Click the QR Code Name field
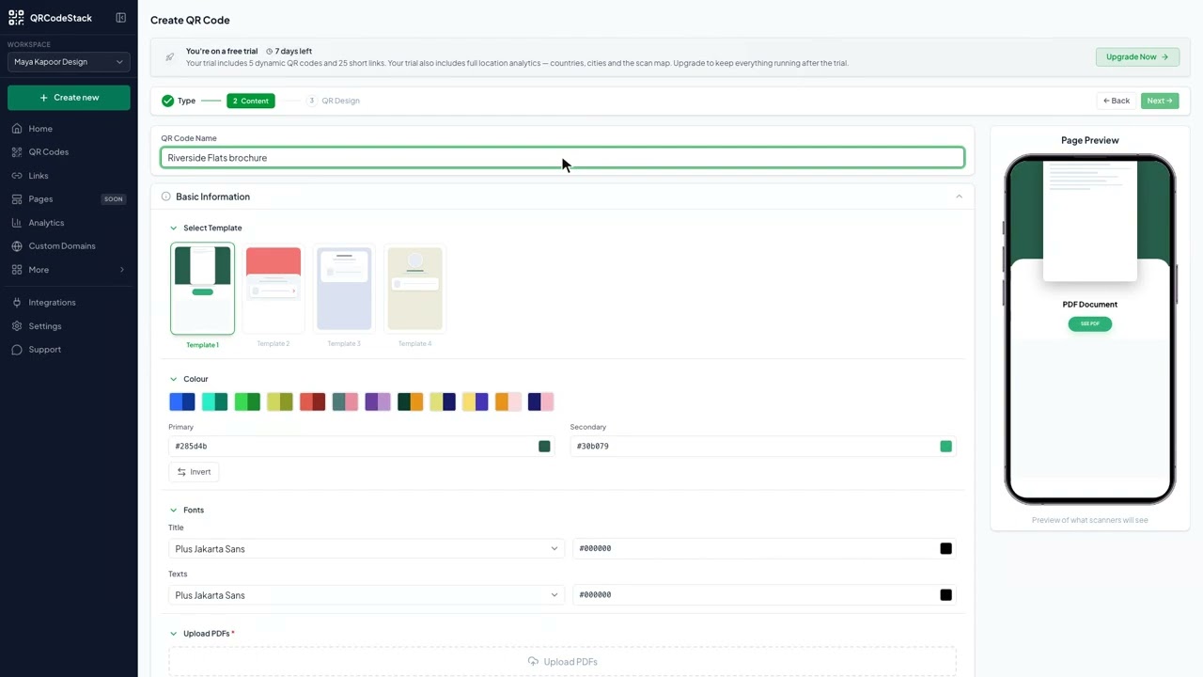 563,158
